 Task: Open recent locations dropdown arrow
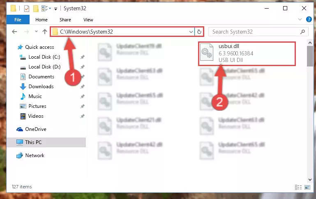(36, 32)
